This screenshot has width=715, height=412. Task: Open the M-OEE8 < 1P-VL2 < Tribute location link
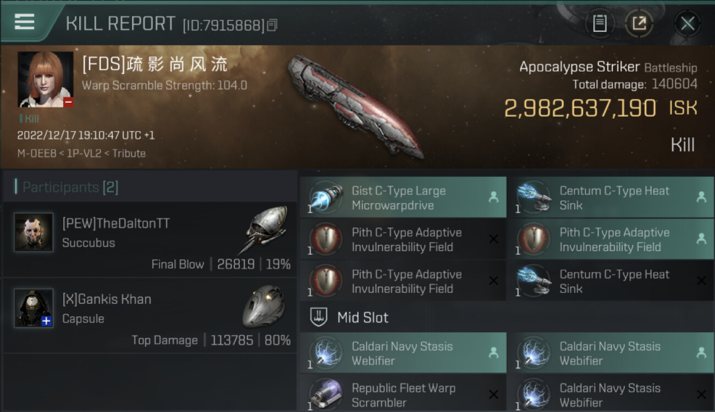point(81,153)
